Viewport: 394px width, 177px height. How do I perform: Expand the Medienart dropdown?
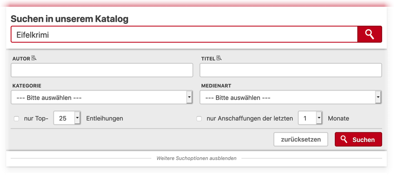coord(290,98)
